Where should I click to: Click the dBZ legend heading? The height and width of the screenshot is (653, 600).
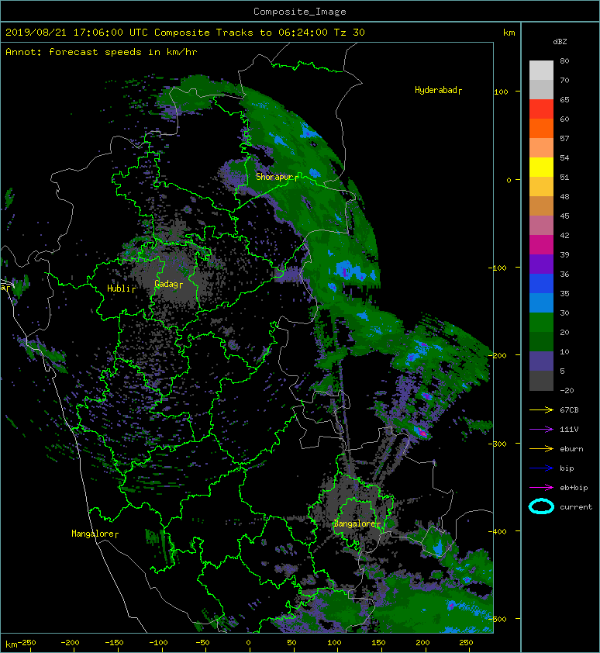point(560,42)
